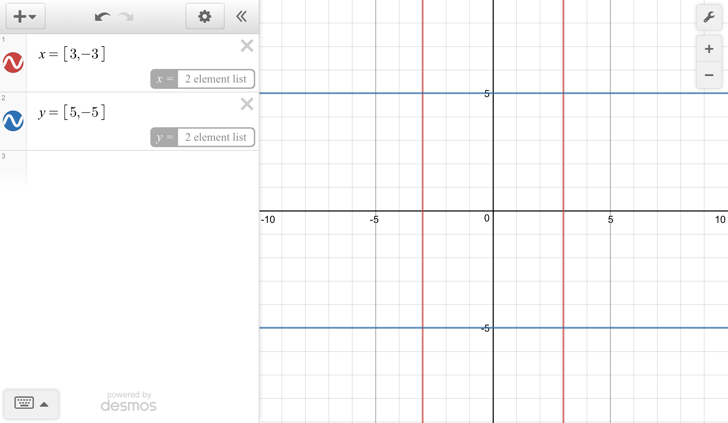Open Graph Settings wrench
This screenshot has width=728, height=423.
709,17
